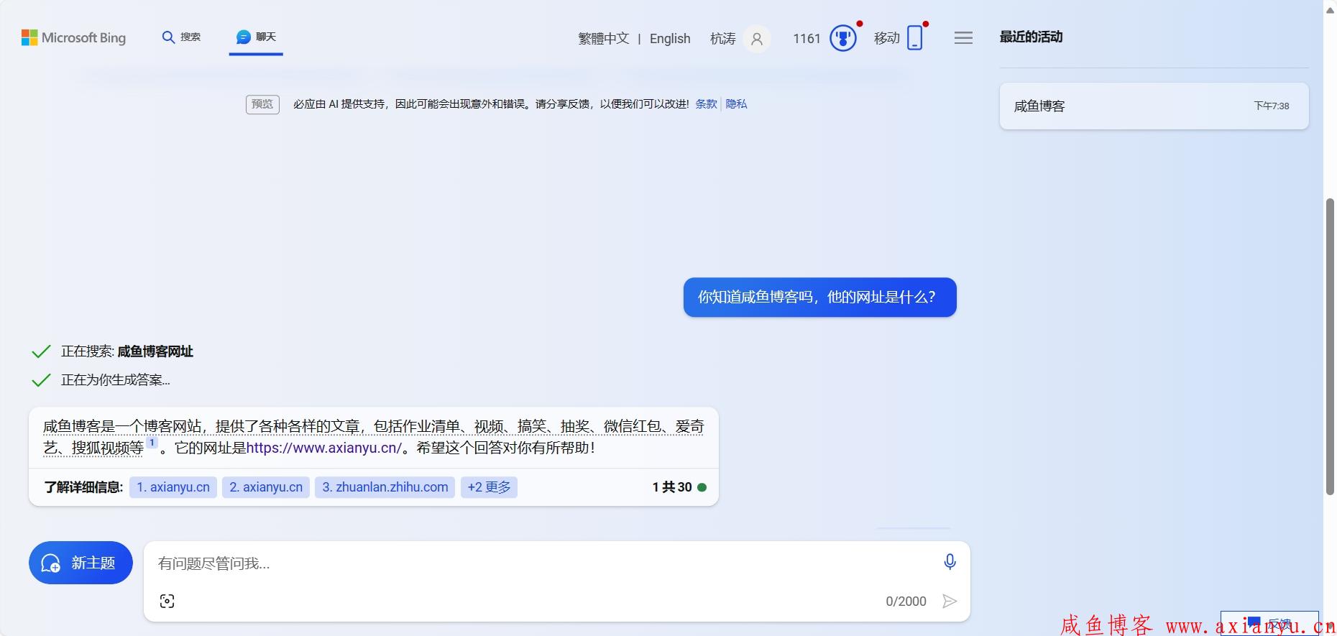The height and width of the screenshot is (636, 1337).
Task: Click the rewards trophy icon
Action: pyautogui.click(x=843, y=38)
